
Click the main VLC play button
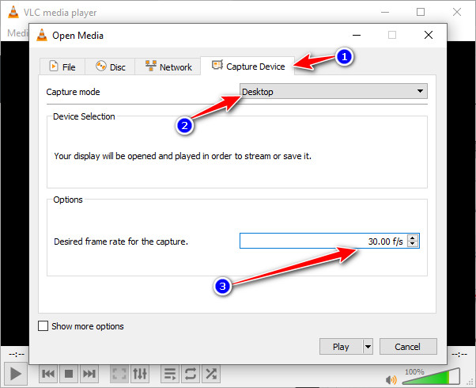[x=15, y=374]
